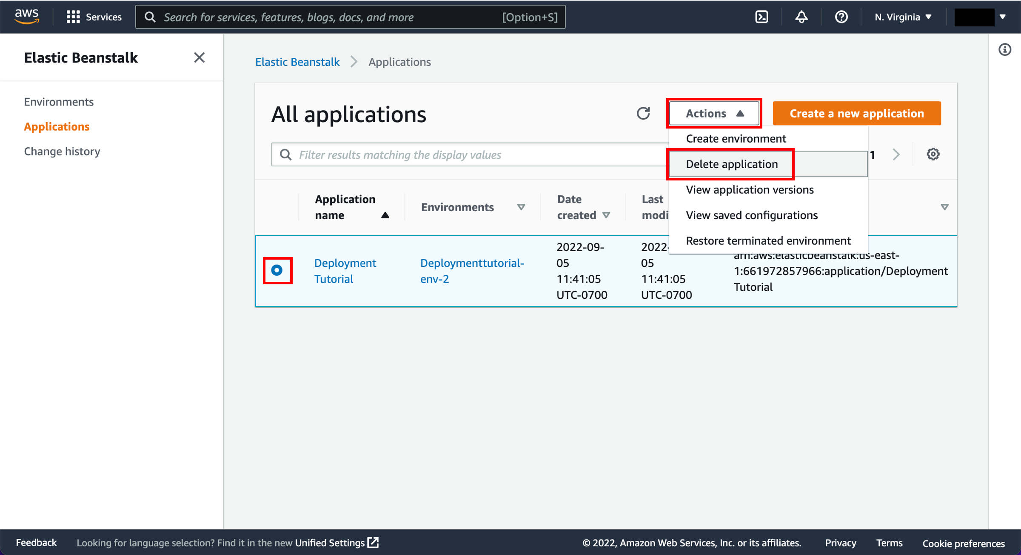Click the application ARN text
Image resolution: width=1021 pixels, height=555 pixels.
[x=841, y=271]
